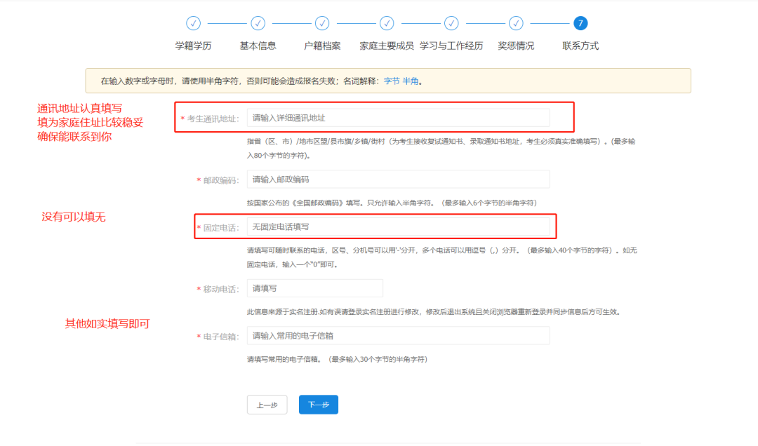Open the 半角 term explanation link
758x446 pixels.
(x=411, y=81)
